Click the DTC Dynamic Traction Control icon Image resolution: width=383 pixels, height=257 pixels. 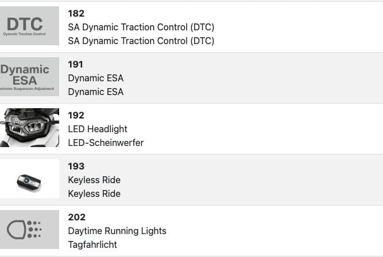pos(29,26)
